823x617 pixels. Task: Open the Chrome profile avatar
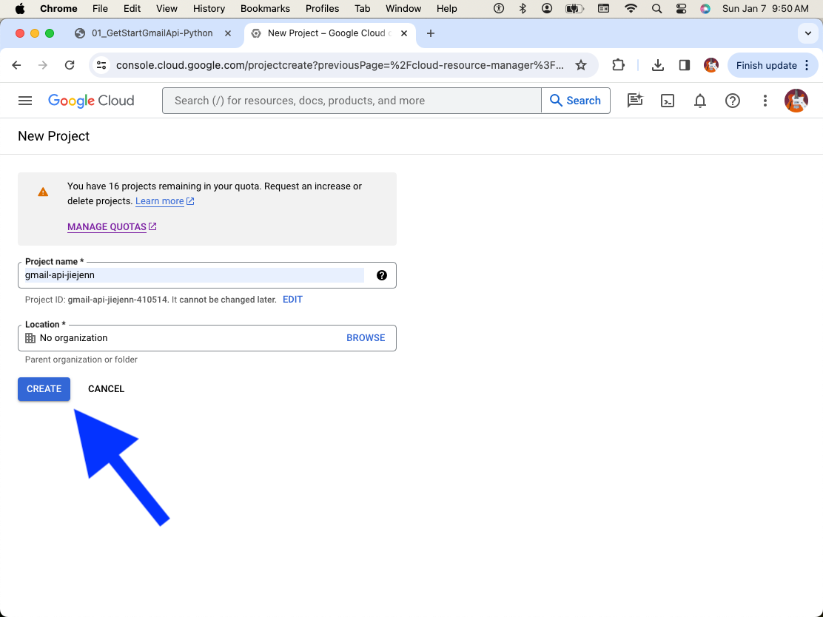(711, 65)
